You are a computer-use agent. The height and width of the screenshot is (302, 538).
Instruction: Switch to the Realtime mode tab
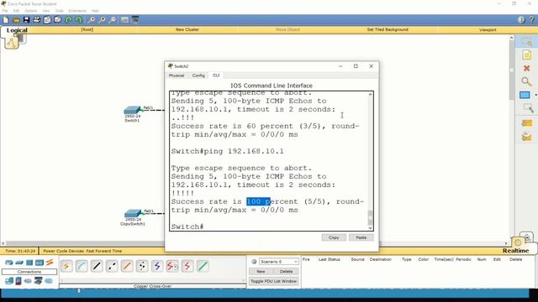(x=515, y=251)
